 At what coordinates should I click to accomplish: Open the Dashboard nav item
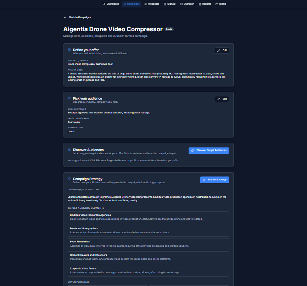111,4
